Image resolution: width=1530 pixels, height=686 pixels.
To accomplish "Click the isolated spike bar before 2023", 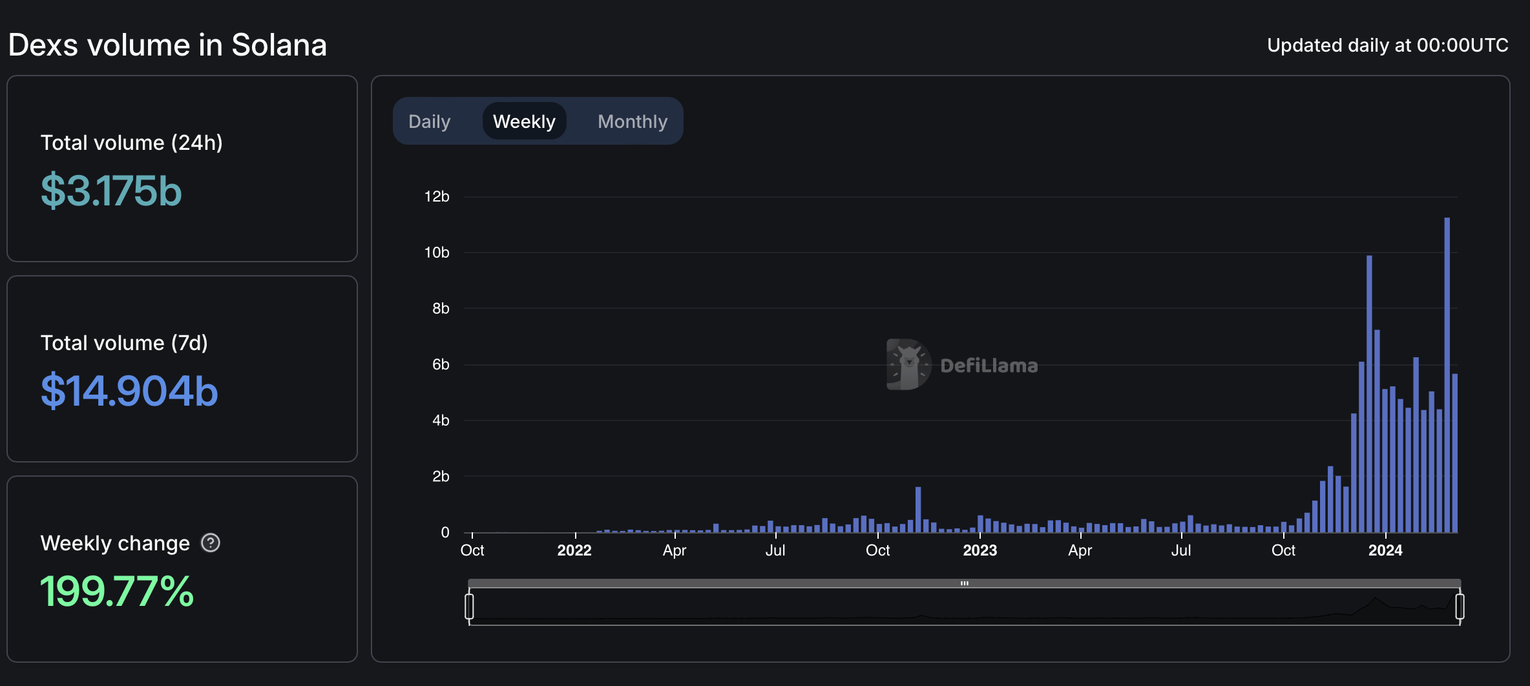I will pos(918,510).
